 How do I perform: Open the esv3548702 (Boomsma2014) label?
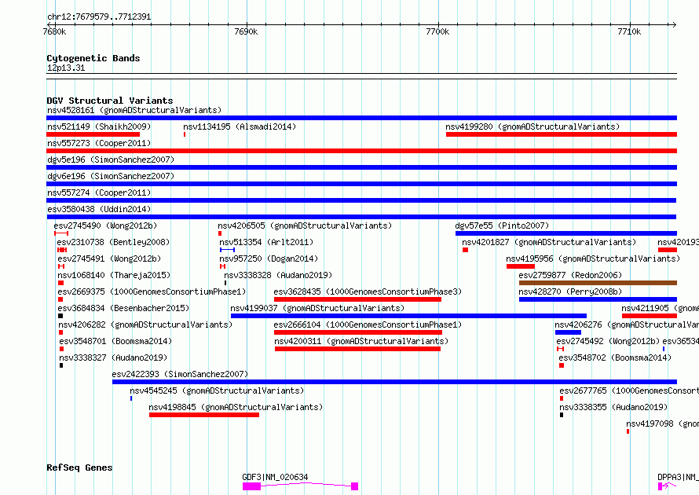point(615,357)
